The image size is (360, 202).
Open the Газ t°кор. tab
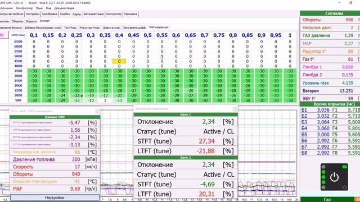tap(70, 27)
